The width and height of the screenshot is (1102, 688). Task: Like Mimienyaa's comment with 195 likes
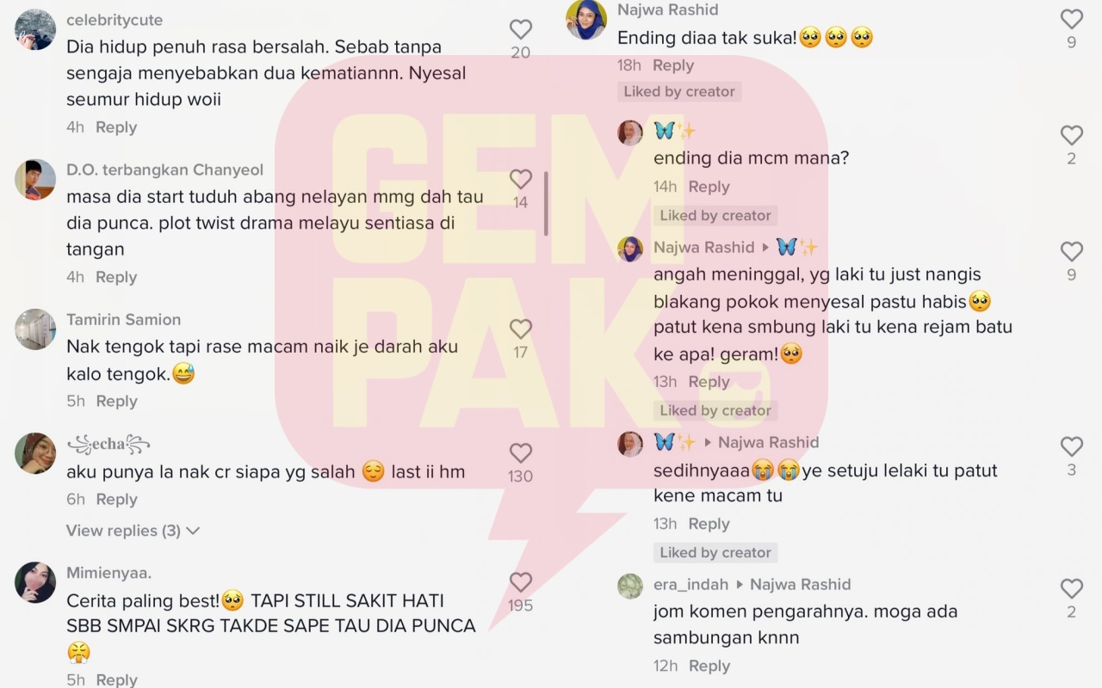520,582
